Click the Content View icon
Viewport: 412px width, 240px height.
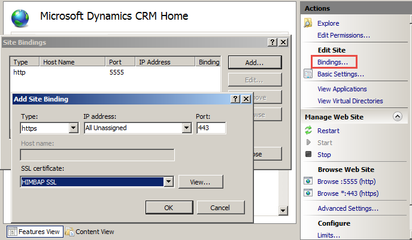coord(69,232)
